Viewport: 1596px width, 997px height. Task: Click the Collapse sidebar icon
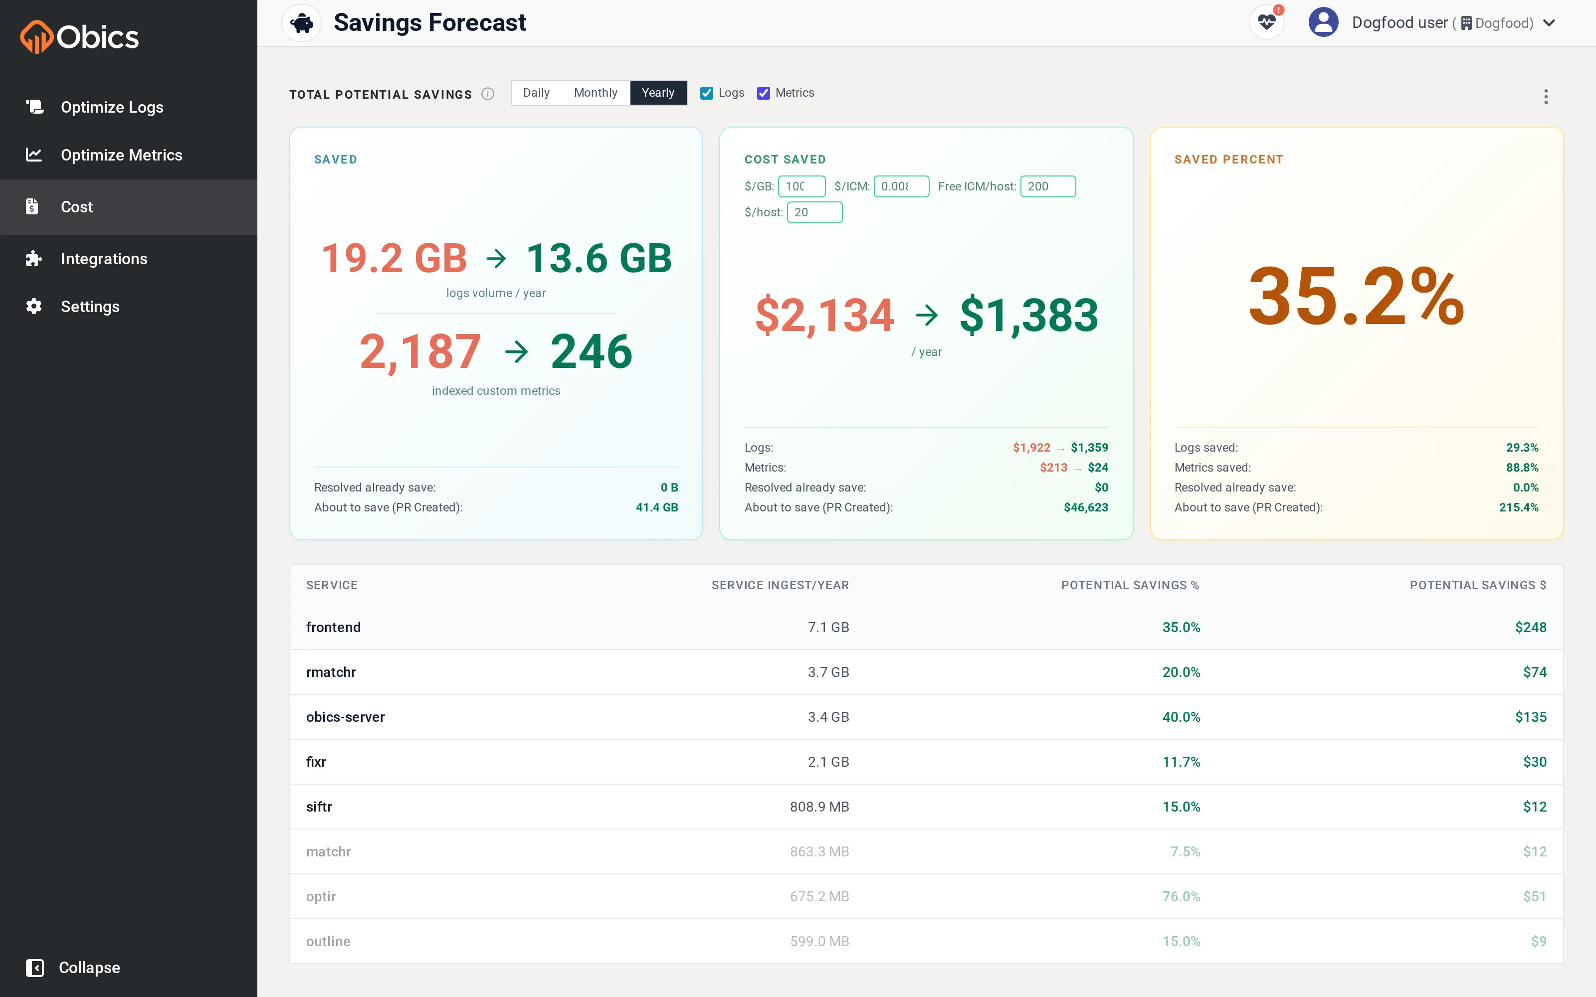point(35,967)
